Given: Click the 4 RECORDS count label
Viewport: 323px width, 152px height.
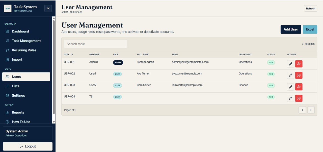Looking at the screenshot, I should pyautogui.click(x=308, y=44).
